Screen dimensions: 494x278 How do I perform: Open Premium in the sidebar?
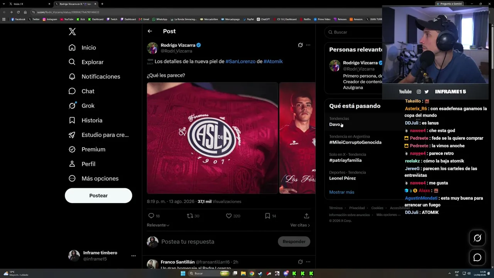click(x=86, y=149)
